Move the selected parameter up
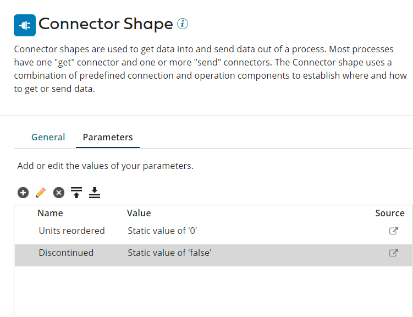The width and height of the screenshot is (413, 317). point(76,193)
